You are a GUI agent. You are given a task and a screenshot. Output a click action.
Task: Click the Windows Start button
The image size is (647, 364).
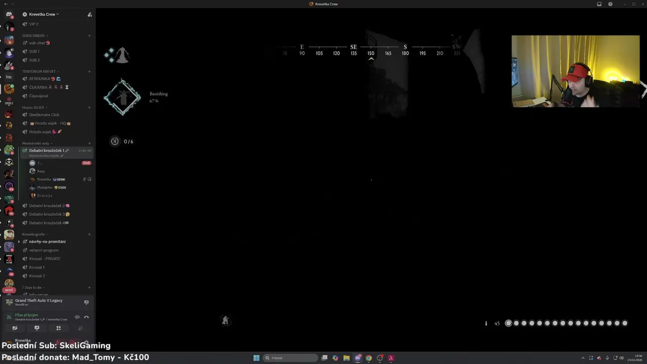click(256, 358)
